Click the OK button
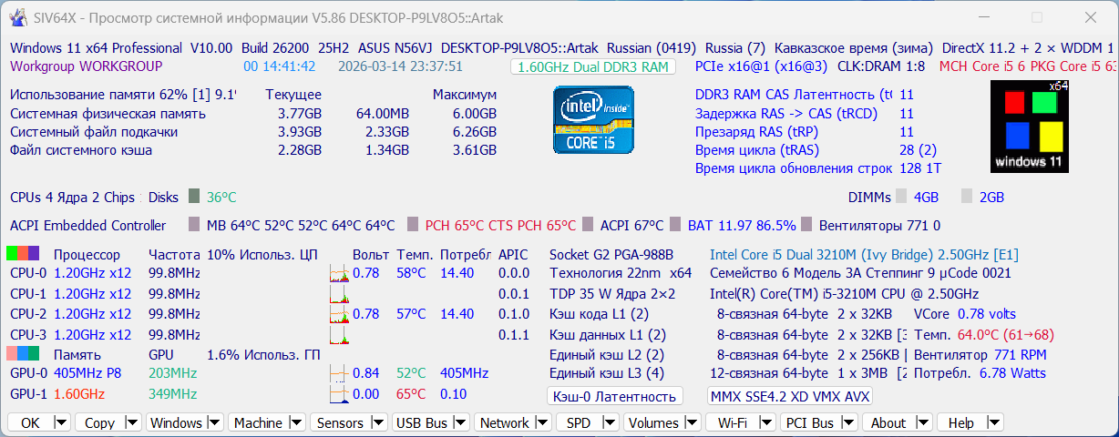This screenshot has height=437, width=1119. 30,422
